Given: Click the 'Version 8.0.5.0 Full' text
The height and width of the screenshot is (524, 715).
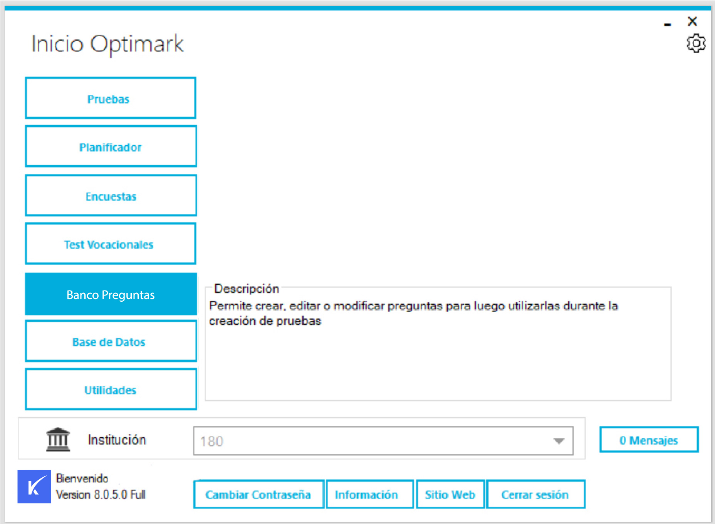Looking at the screenshot, I should (x=101, y=494).
